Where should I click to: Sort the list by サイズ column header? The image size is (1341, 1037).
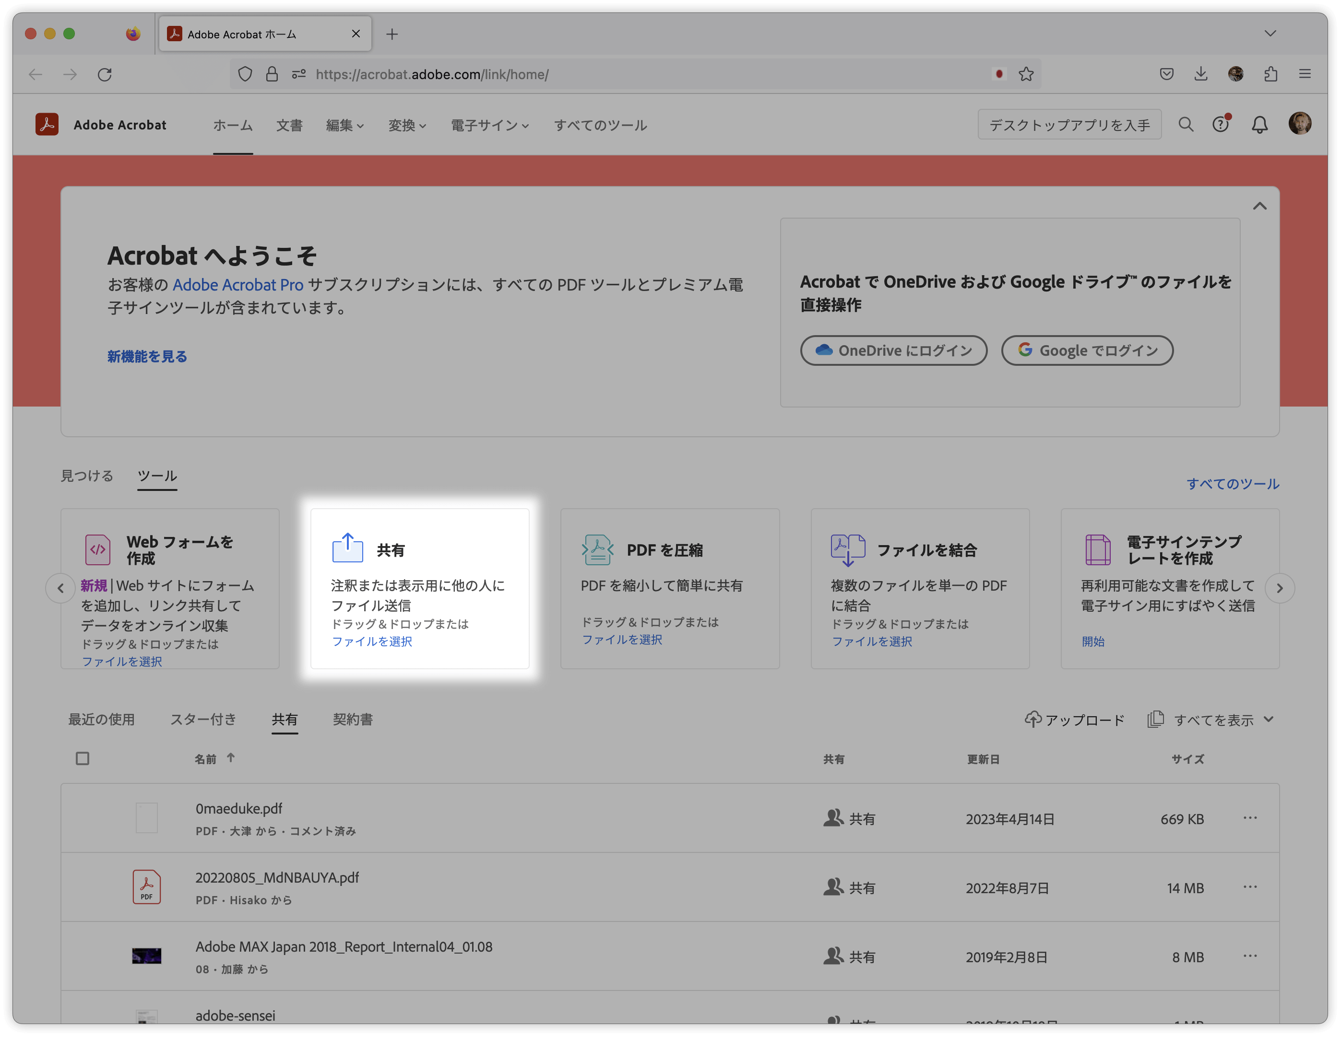pyautogui.click(x=1187, y=759)
